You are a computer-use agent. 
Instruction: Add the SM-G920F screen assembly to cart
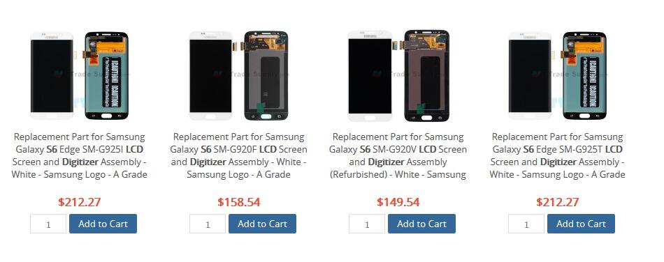pos(262,224)
